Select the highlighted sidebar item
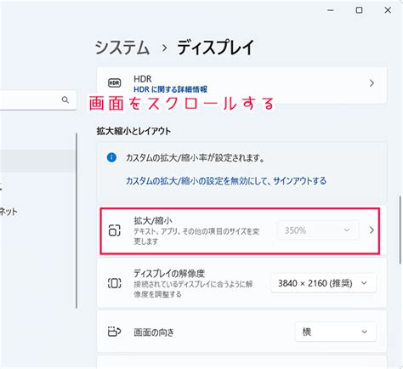This screenshot has width=403, height=369. tap(37, 161)
